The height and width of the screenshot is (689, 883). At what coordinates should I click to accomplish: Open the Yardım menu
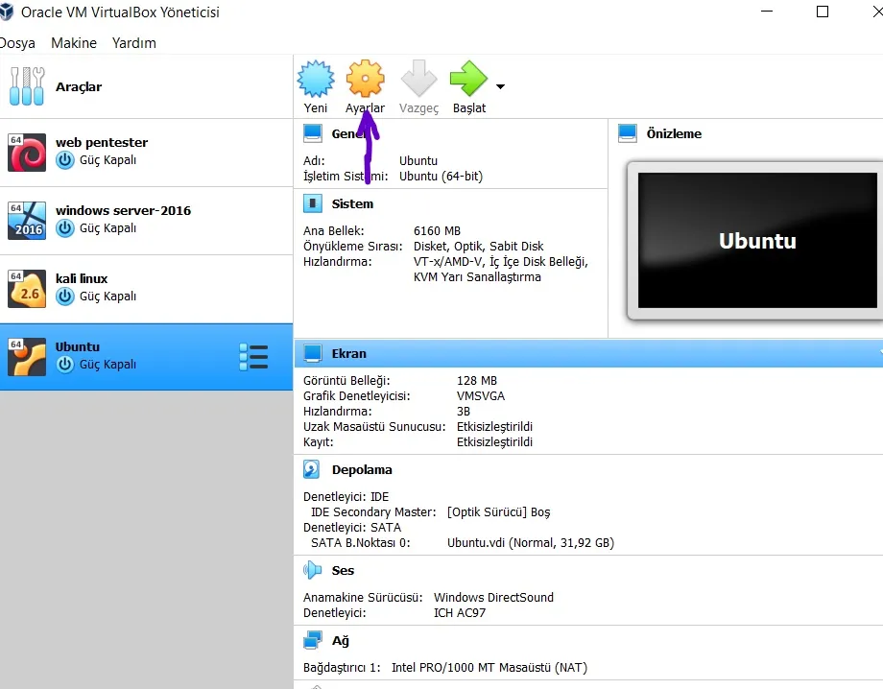pos(134,43)
